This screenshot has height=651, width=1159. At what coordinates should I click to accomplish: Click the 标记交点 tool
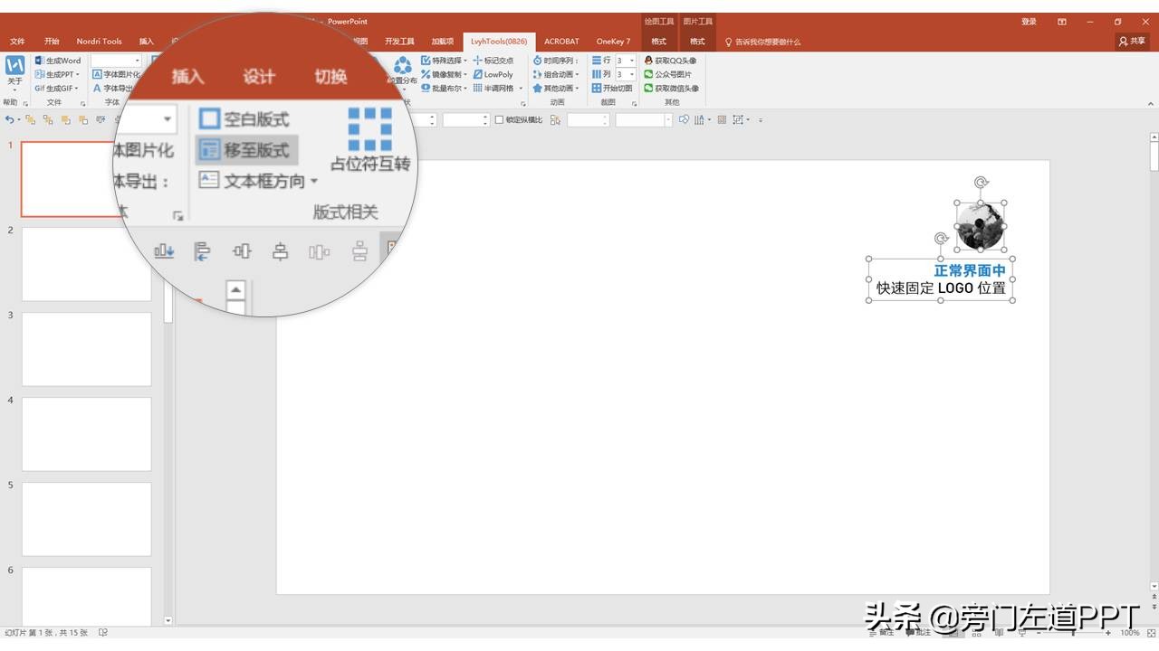pyautogui.click(x=493, y=61)
